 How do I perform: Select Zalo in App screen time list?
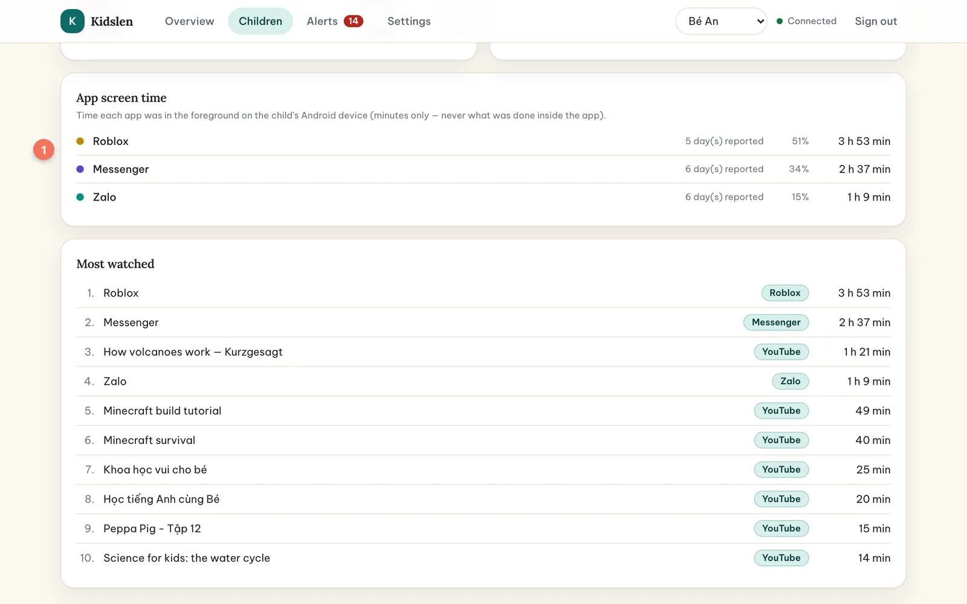[x=105, y=197]
